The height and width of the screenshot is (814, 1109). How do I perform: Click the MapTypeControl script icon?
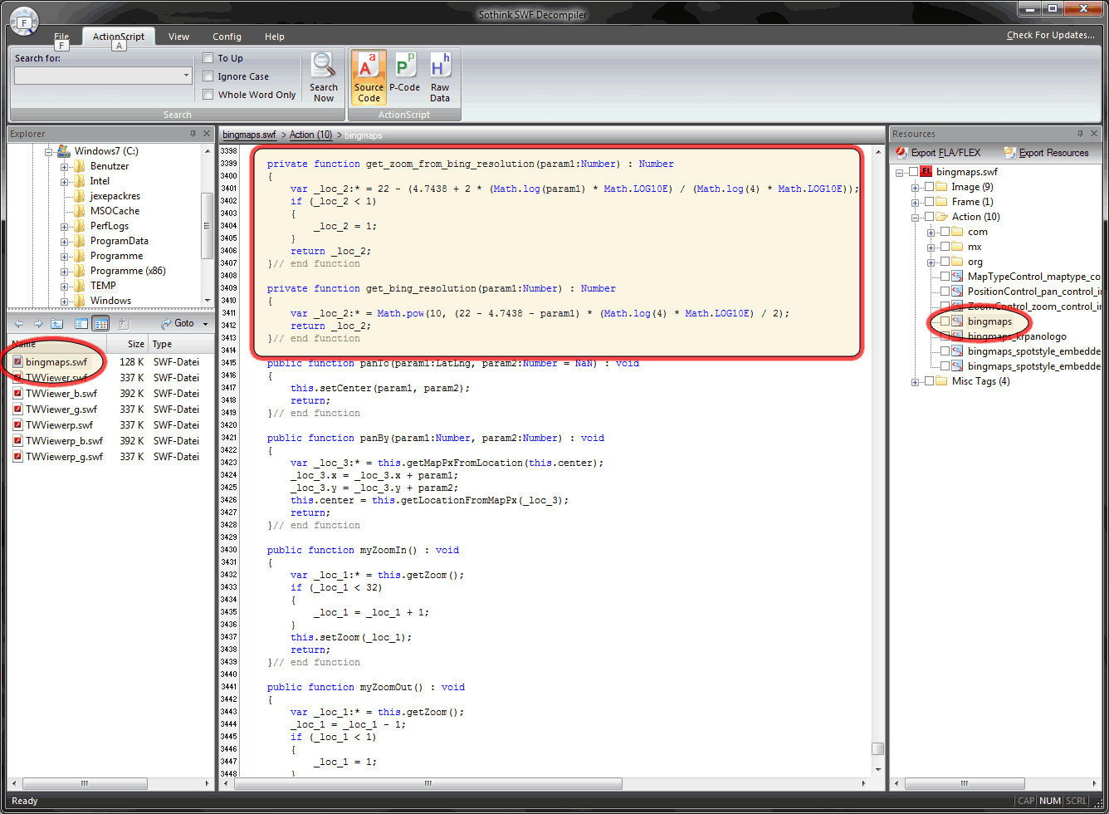(x=957, y=277)
